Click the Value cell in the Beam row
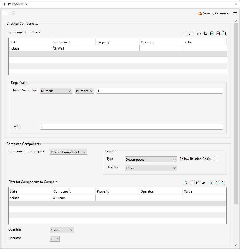 point(204,198)
